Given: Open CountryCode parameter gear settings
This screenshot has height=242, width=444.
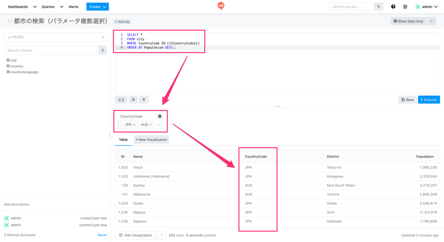Looking at the screenshot, I should (159, 116).
